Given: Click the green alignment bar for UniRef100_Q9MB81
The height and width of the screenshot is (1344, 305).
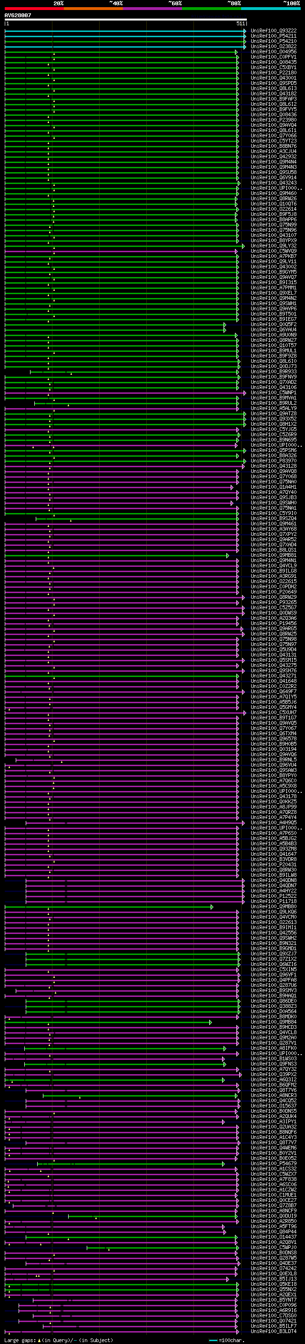Looking at the screenshot, I should pyautogui.click(x=117, y=555).
